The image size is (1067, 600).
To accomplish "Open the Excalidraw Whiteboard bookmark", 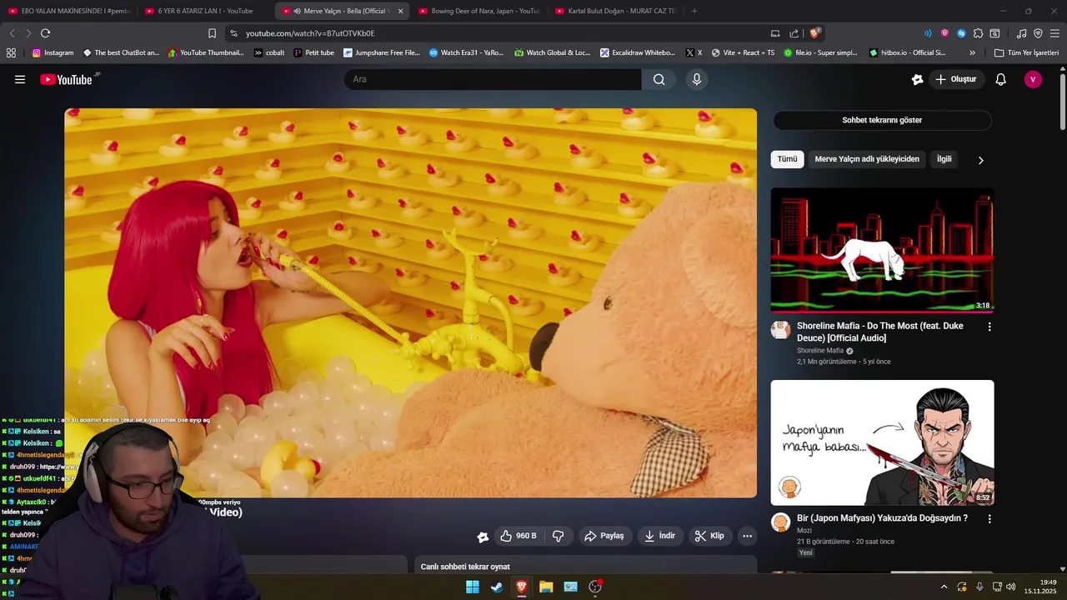I will [x=638, y=52].
